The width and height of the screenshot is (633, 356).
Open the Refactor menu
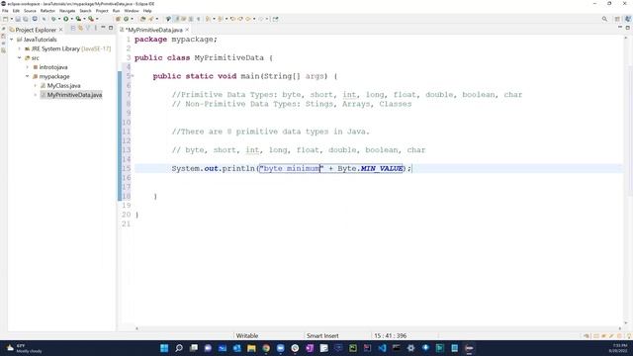click(x=47, y=11)
